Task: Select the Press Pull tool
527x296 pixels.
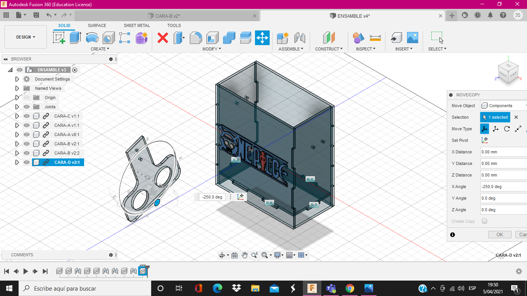Action: tap(179, 38)
